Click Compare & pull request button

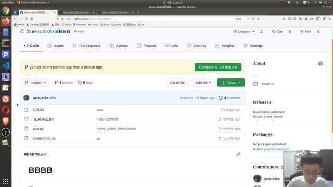(218, 67)
